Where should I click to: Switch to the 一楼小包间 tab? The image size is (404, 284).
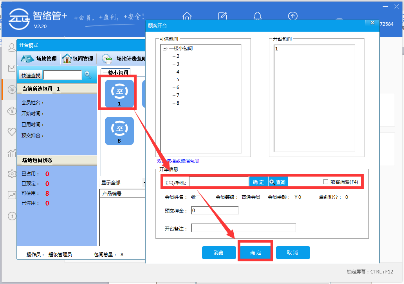coord(115,73)
